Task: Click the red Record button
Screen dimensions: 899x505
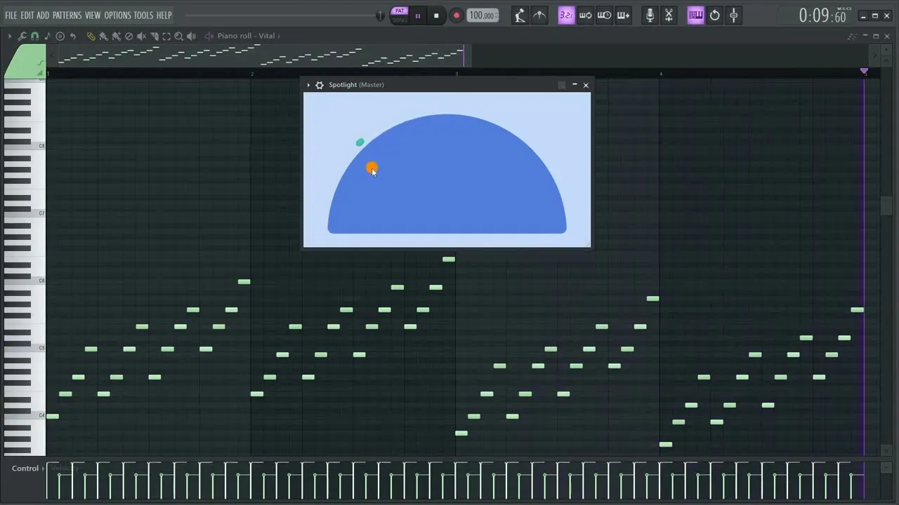Action: point(456,15)
